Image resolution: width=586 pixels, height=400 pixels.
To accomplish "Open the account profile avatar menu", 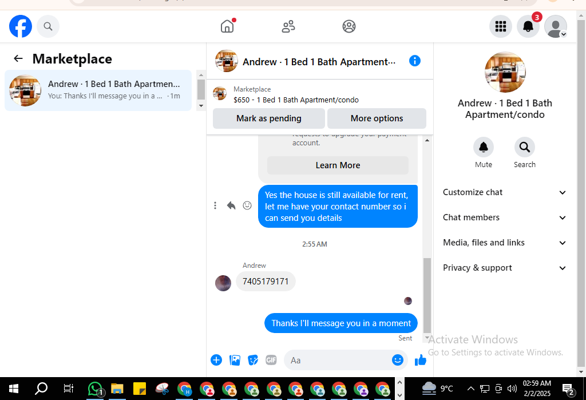I will pos(556,26).
